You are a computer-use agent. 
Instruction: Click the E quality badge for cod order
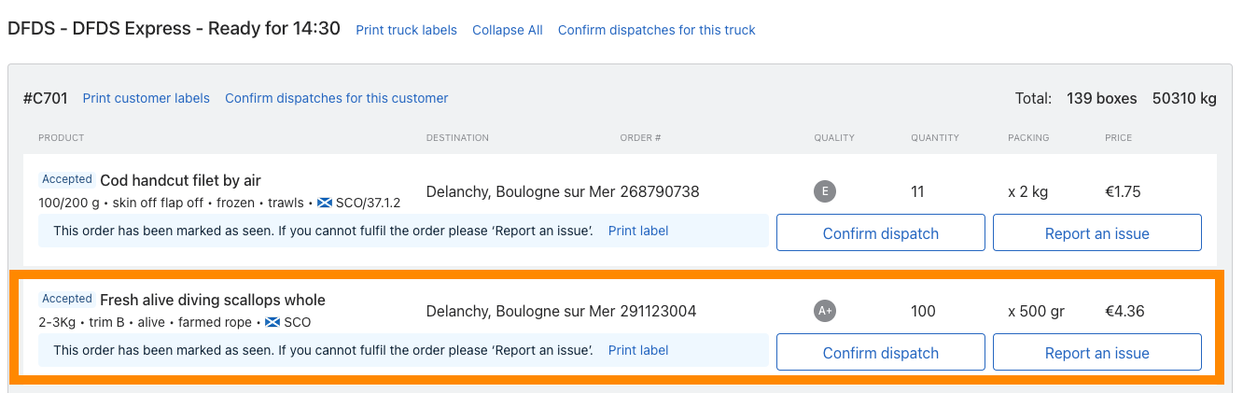tap(824, 191)
